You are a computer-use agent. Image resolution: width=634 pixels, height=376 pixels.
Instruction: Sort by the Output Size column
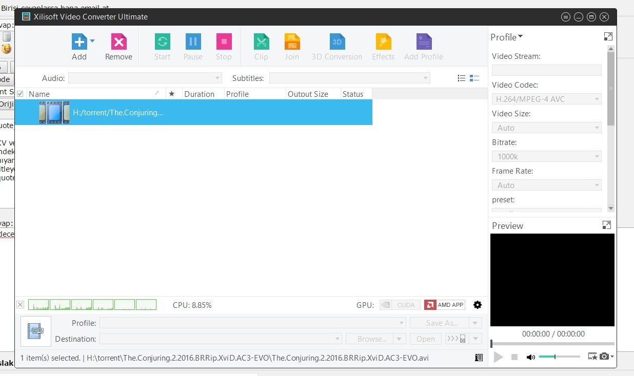(313, 94)
